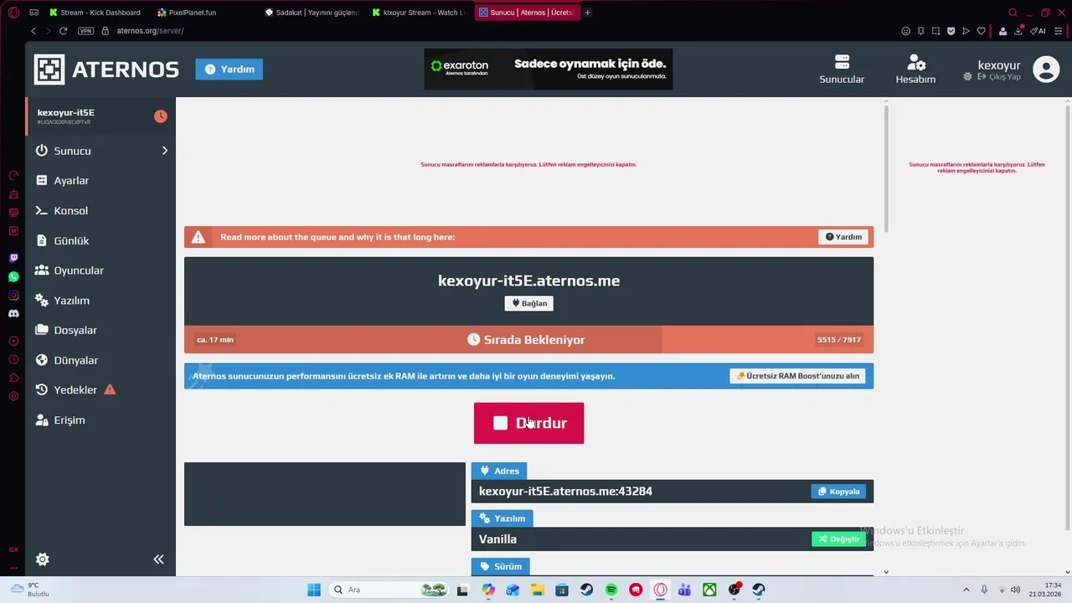This screenshot has height=603, width=1072.
Task: Open Xbox app from the taskbar
Action: click(709, 590)
